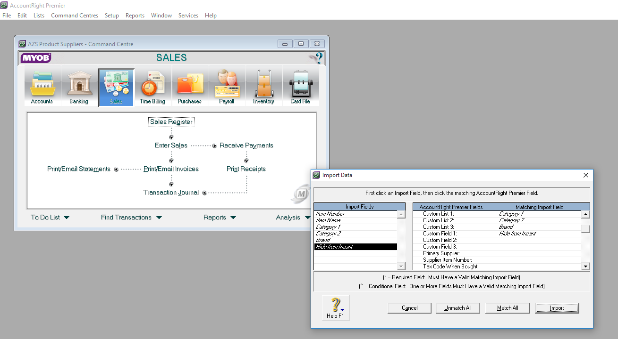Open the Analysis dropdown

pyautogui.click(x=292, y=218)
